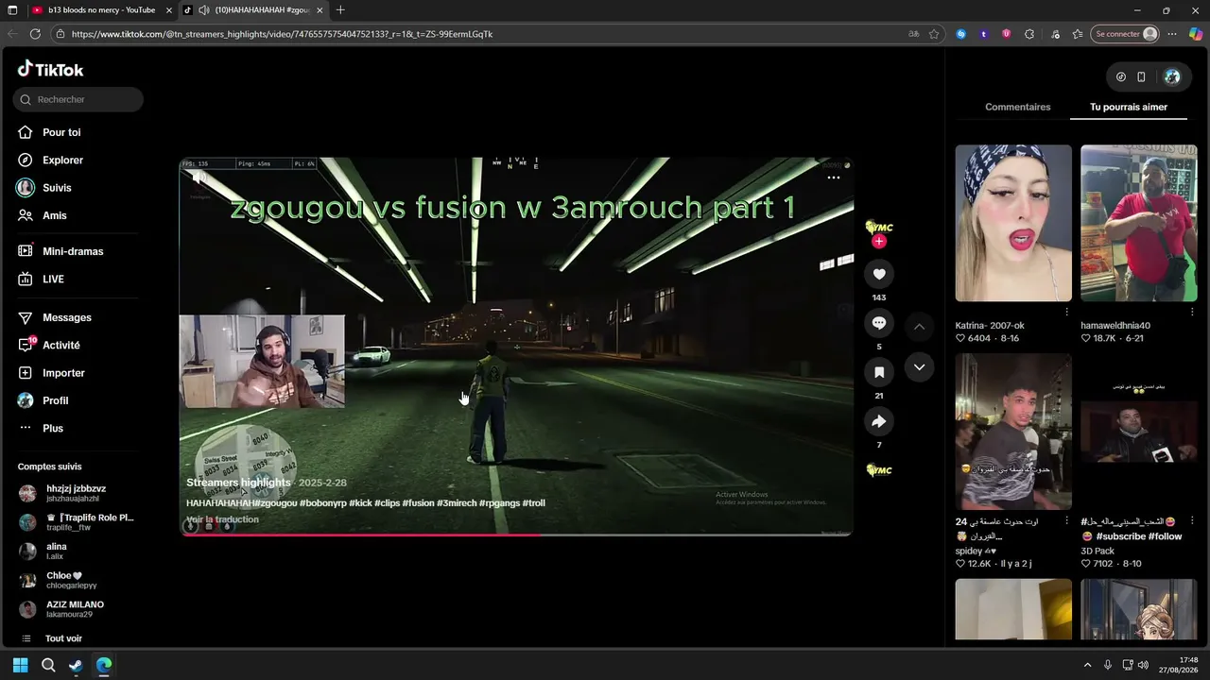Click Voir la traduction under the caption
1210x680 pixels.
[222, 519]
